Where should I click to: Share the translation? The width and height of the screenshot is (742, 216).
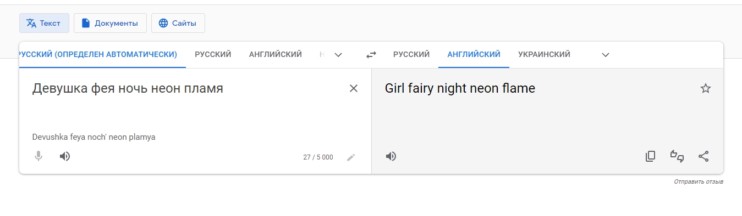coord(703,156)
